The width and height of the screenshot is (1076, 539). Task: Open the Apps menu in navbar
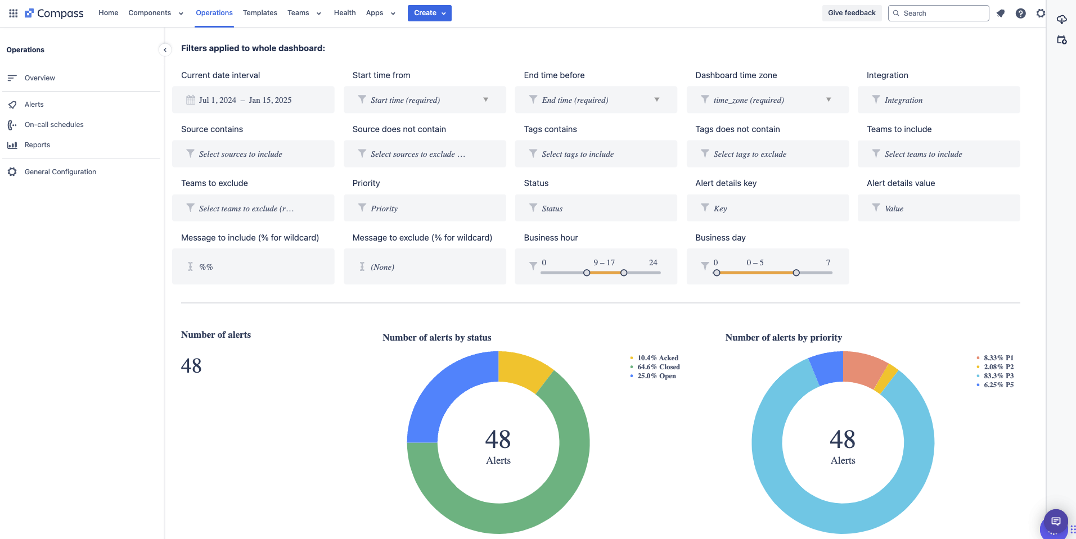[x=381, y=13]
